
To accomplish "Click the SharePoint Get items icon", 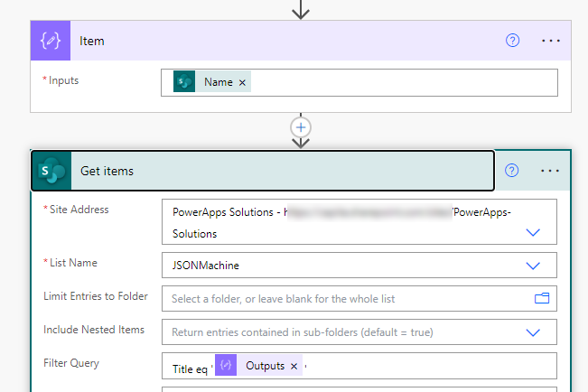I will [x=51, y=171].
